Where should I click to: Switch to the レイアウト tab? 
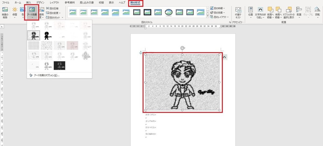pos(54,2)
